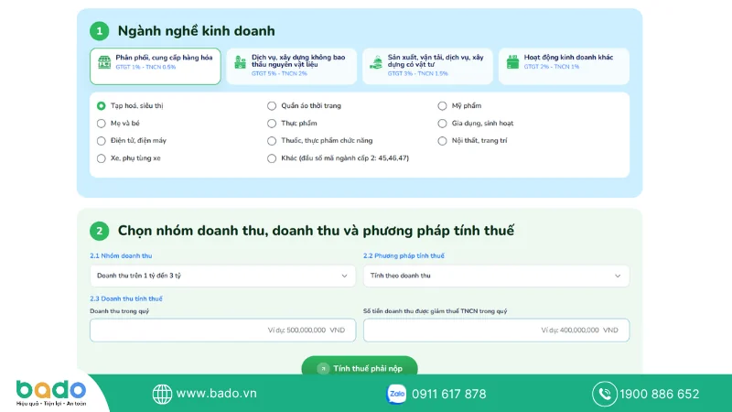732x412 pixels.
Task: Click the globe icon beside www.bado.vn
Action: [162, 394]
